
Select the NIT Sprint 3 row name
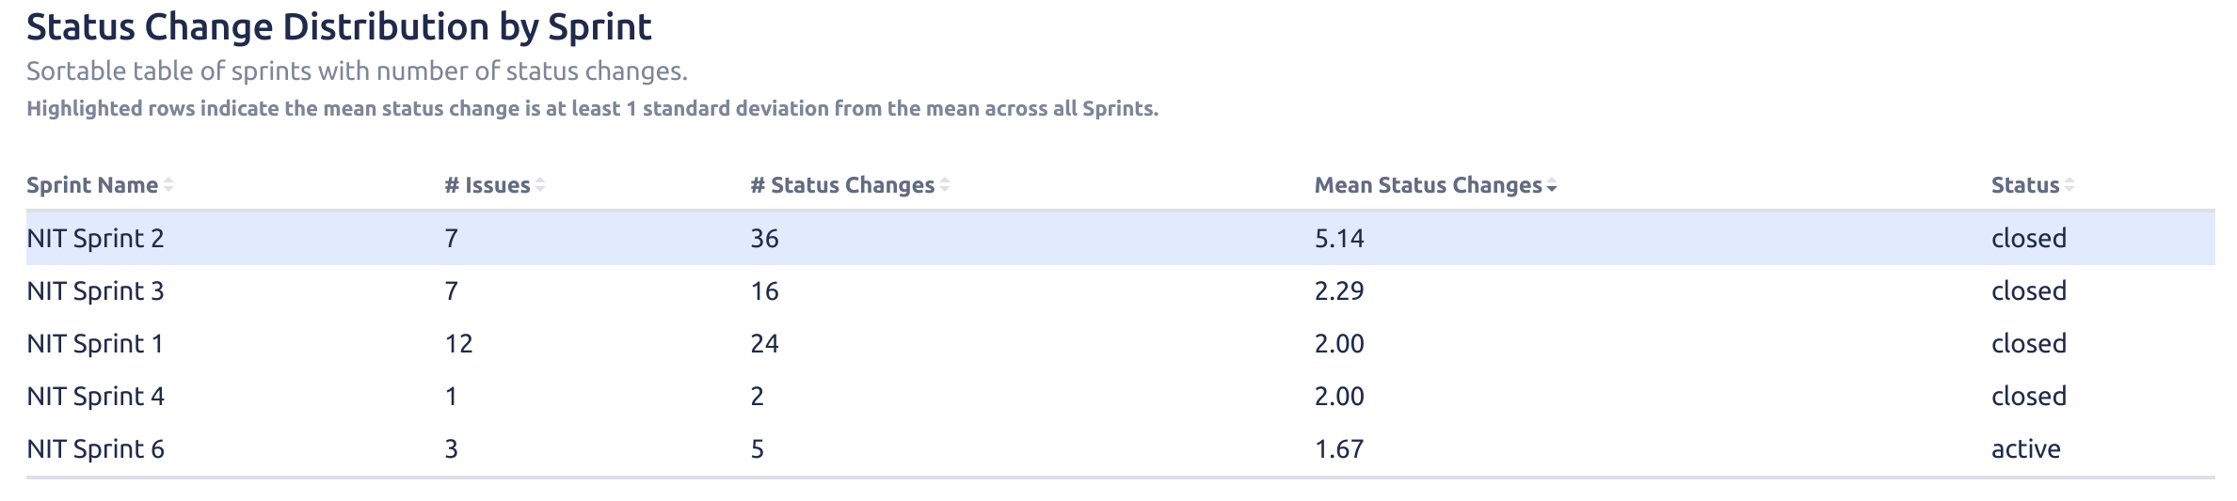(x=95, y=291)
